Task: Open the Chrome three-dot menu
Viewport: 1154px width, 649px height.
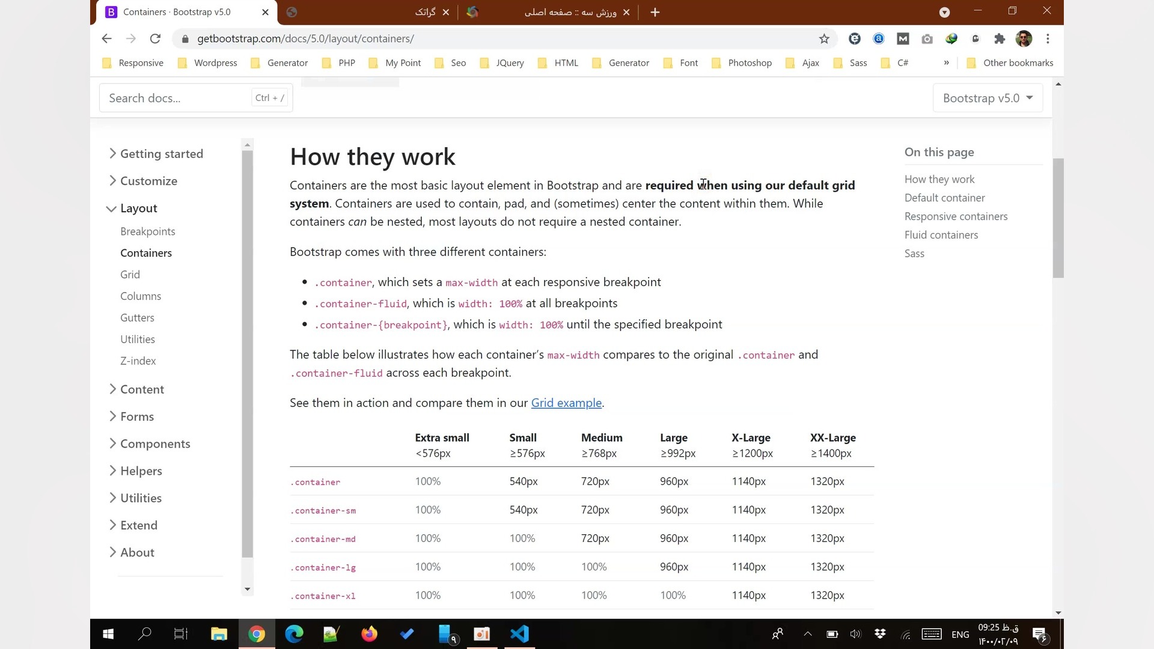Action: pos(1048,38)
